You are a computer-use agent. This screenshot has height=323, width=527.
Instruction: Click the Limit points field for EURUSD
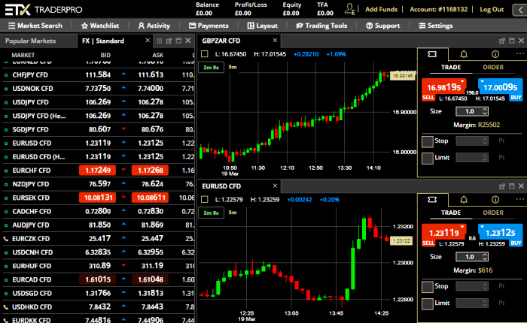[x=472, y=303]
